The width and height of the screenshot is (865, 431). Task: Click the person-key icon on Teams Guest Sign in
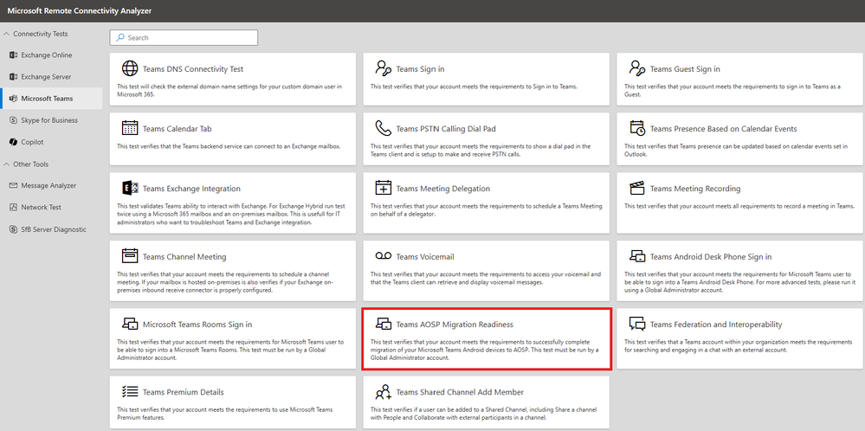[x=637, y=68]
